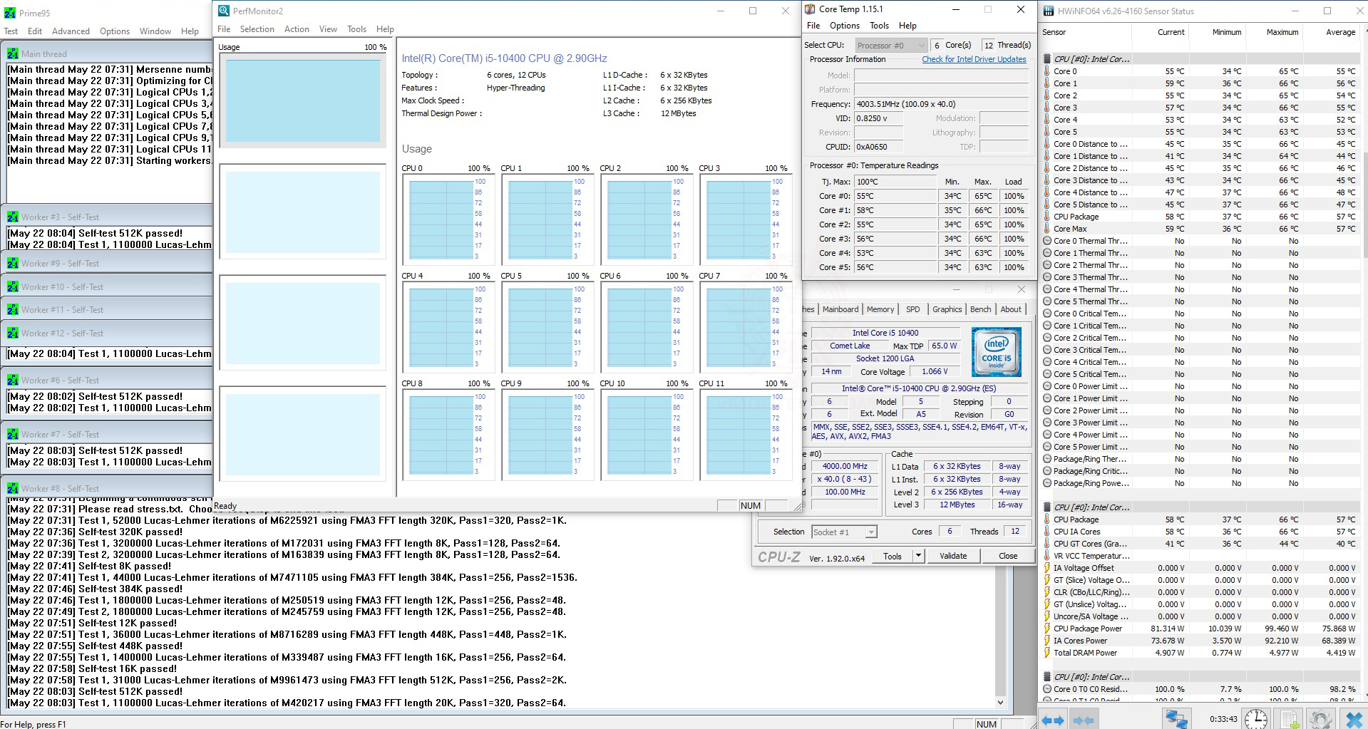Click Intel Core i5 logo in CPU-Z
This screenshot has height=729, width=1368.
tap(997, 352)
